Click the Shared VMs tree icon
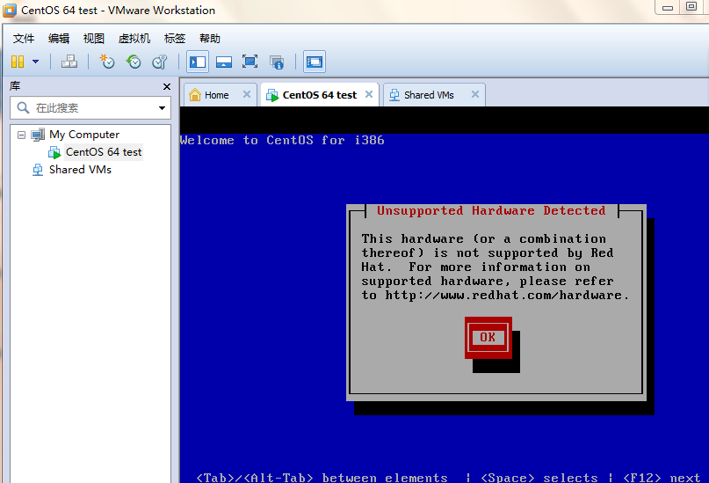The image size is (709, 483). point(38,170)
